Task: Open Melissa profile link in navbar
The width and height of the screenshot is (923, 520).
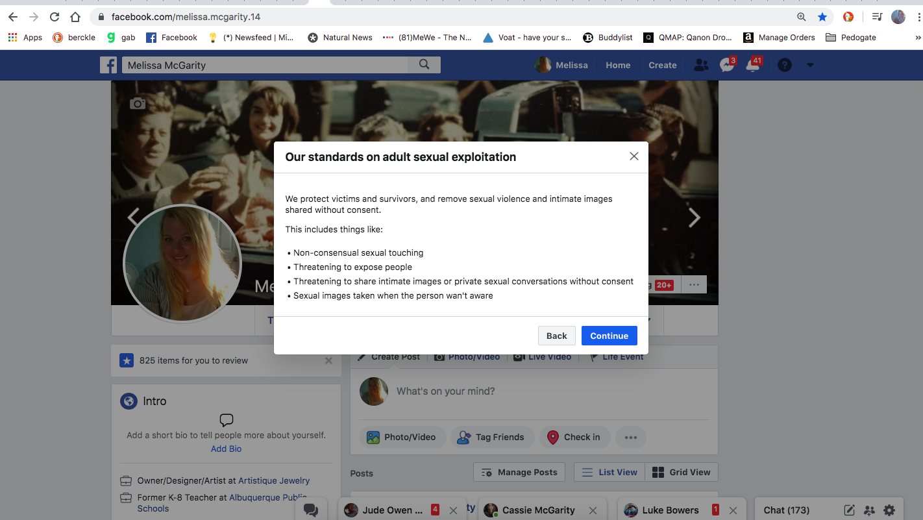Action: pyautogui.click(x=561, y=65)
